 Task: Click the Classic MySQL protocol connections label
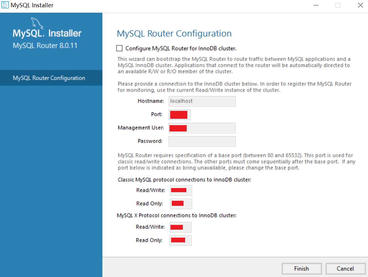point(184,180)
